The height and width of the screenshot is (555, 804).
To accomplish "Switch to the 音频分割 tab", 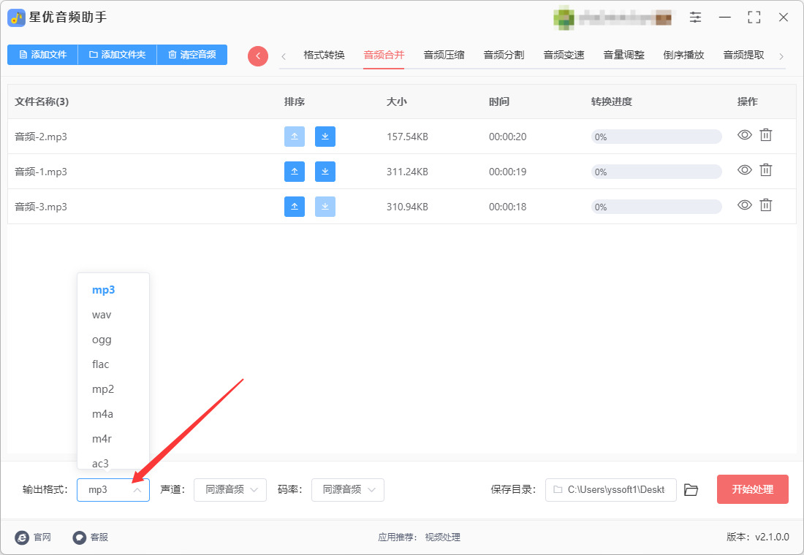I will tap(504, 55).
